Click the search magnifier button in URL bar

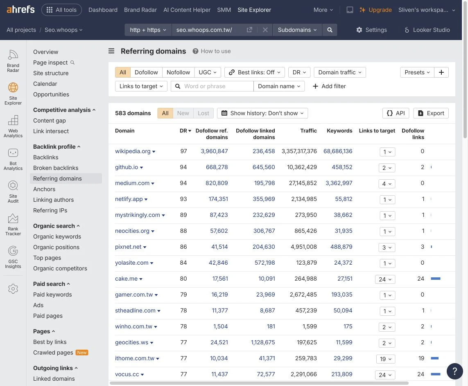pyautogui.click(x=330, y=30)
